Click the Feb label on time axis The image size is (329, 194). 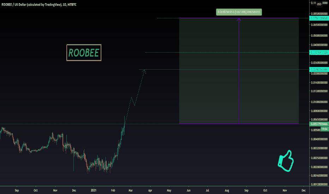(113, 190)
